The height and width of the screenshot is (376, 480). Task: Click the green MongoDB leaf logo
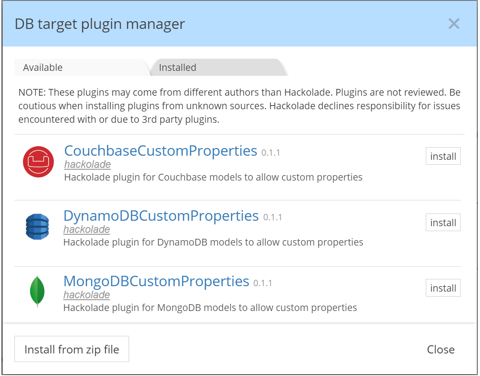[x=37, y=292]
